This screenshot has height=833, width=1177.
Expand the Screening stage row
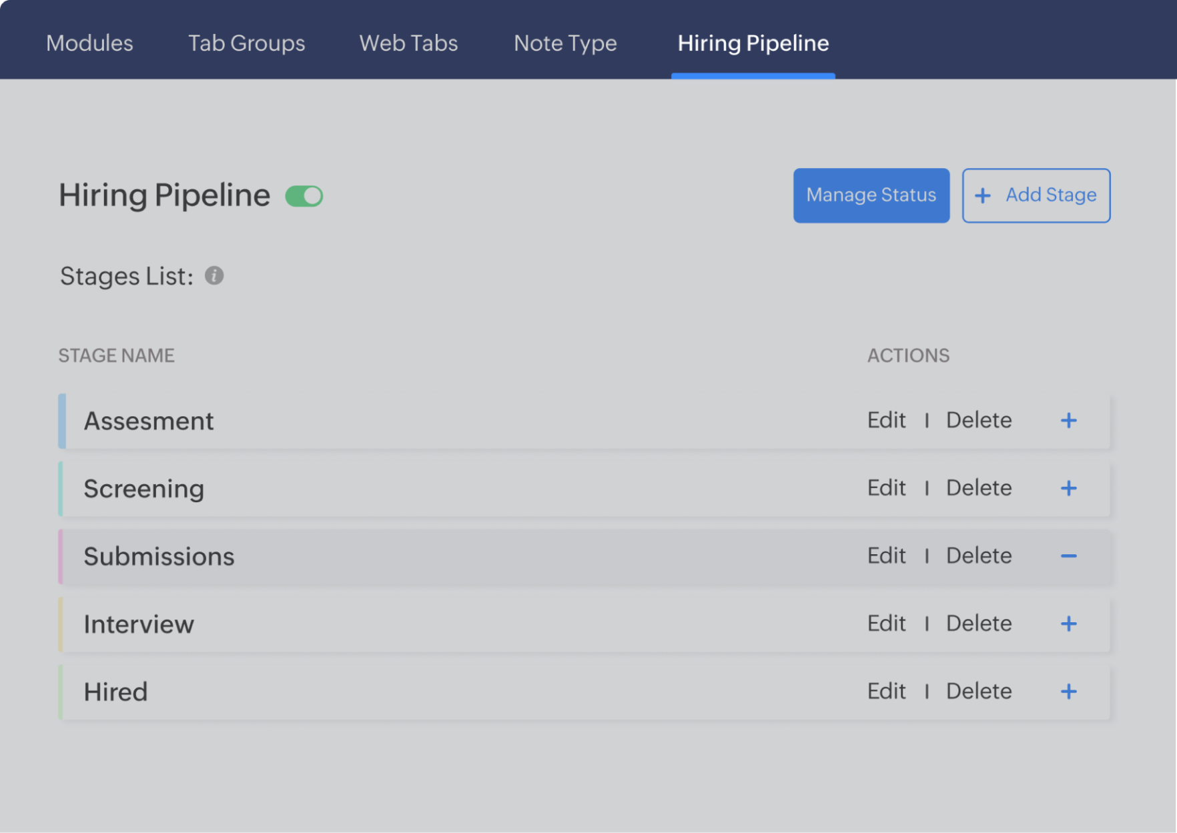tap(1068, 488)
